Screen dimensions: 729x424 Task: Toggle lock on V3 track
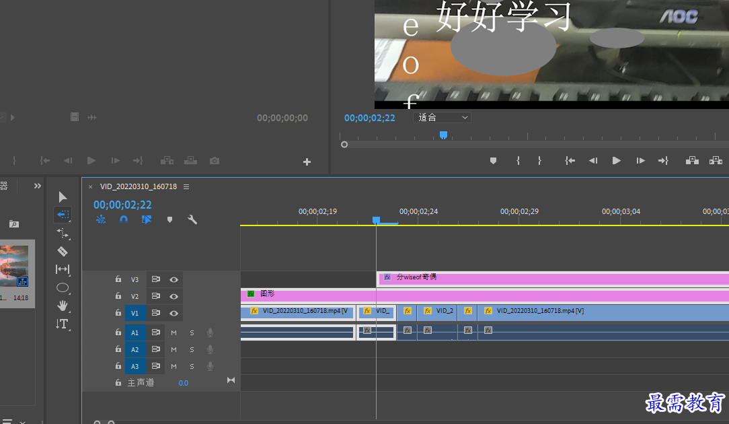coord(118,279)
